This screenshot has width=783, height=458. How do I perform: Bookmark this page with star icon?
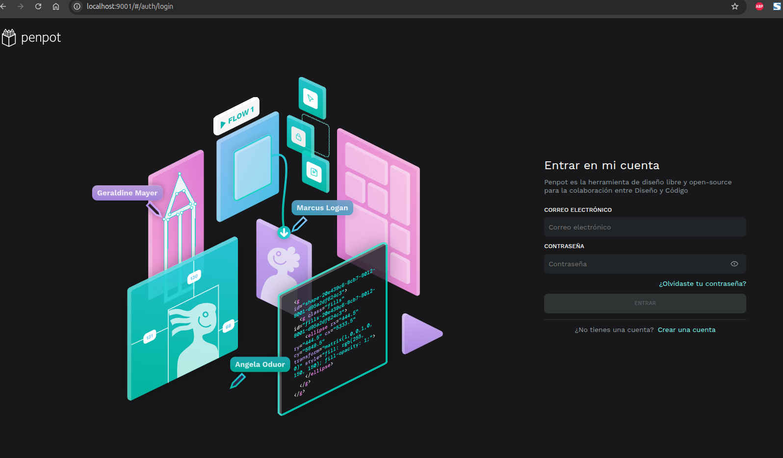click(x=734, y=6)
